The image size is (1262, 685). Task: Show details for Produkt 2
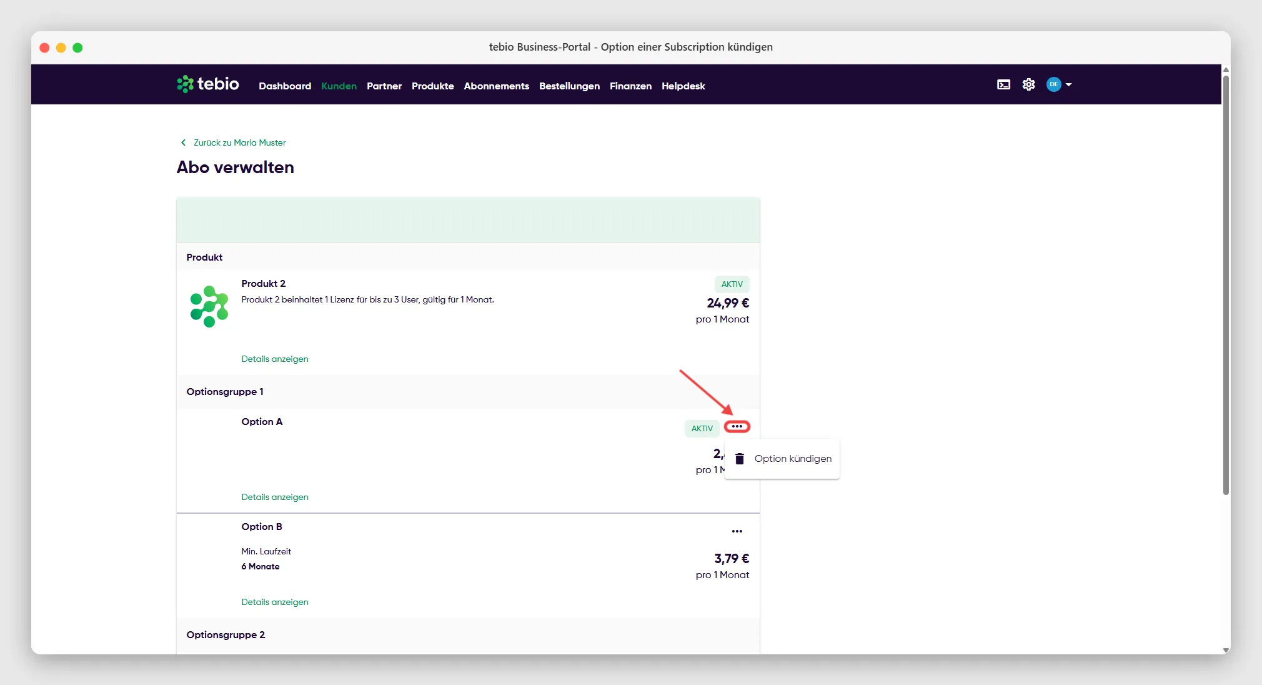(275, 359)
